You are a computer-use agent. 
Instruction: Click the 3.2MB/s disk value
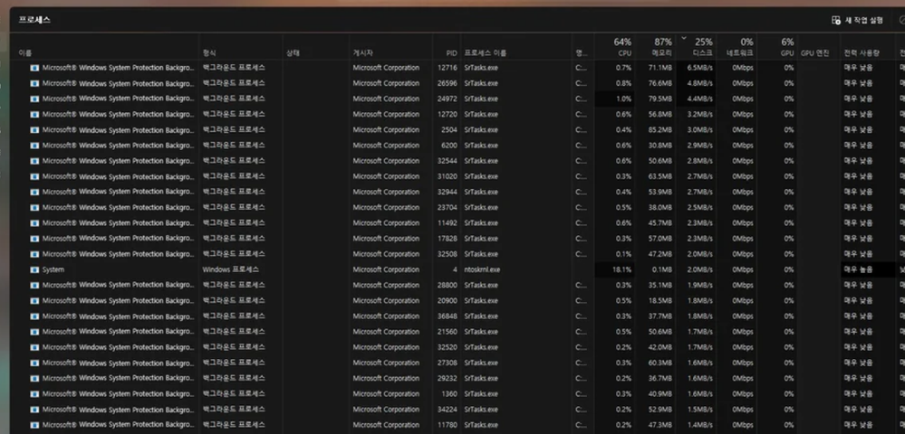[x=699, y=115]
